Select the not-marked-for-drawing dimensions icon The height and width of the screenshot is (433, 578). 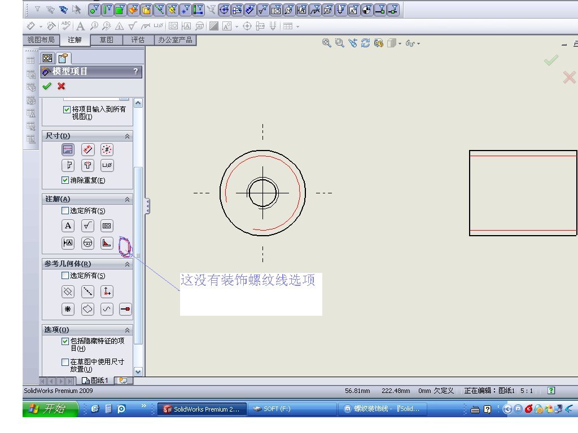tap(87, 150)
